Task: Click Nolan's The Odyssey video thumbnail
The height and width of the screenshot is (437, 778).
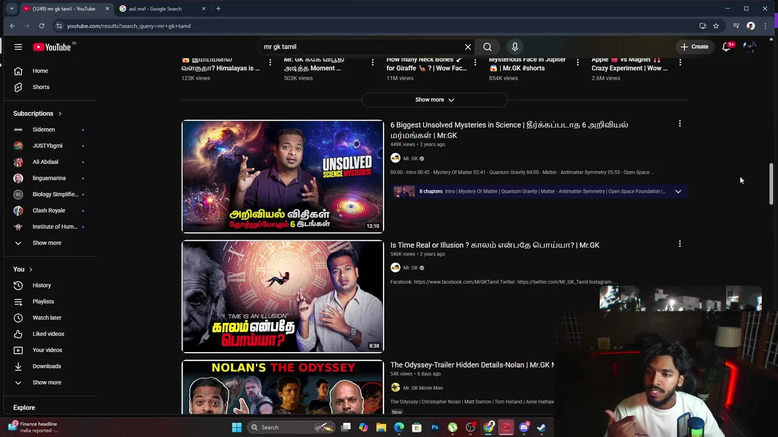Action: point(283,387)
